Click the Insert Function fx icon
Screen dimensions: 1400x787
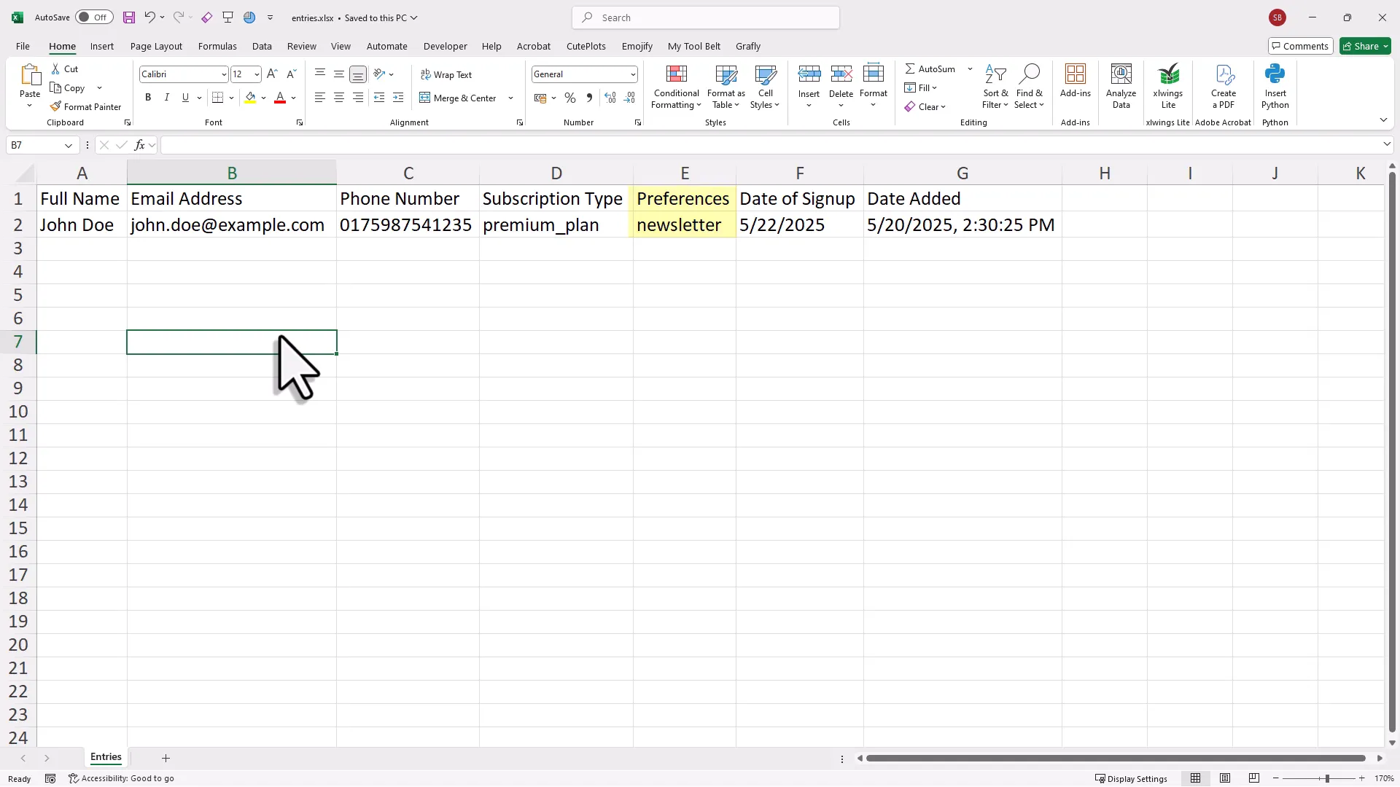(139, 145)
